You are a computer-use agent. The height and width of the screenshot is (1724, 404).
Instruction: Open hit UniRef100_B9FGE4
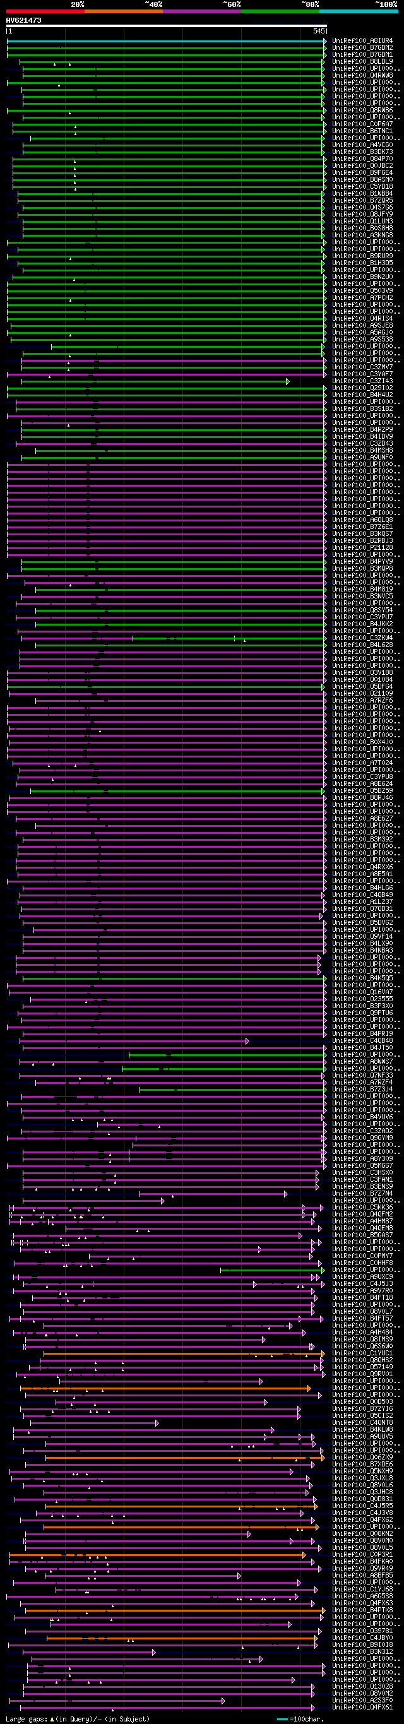(x=362, y=173)
